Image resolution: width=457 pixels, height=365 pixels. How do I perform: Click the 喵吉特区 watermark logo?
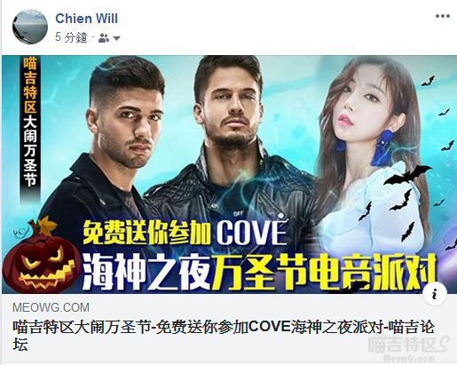pyautogui.click(x=410, y=348)
